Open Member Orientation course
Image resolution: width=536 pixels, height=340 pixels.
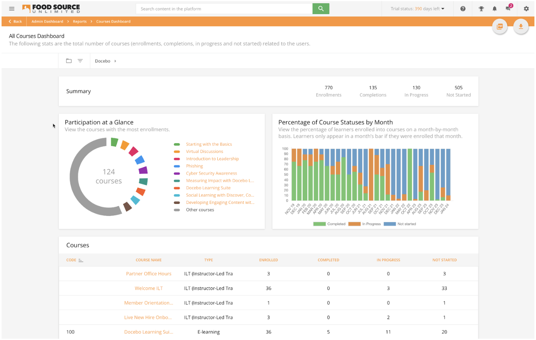[149, 303]
